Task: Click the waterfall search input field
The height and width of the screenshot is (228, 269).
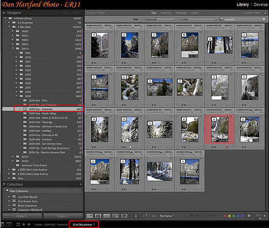Action: coord(243,19)
